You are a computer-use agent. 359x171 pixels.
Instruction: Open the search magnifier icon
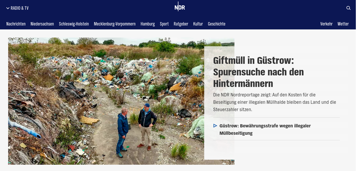coord(348,8)
